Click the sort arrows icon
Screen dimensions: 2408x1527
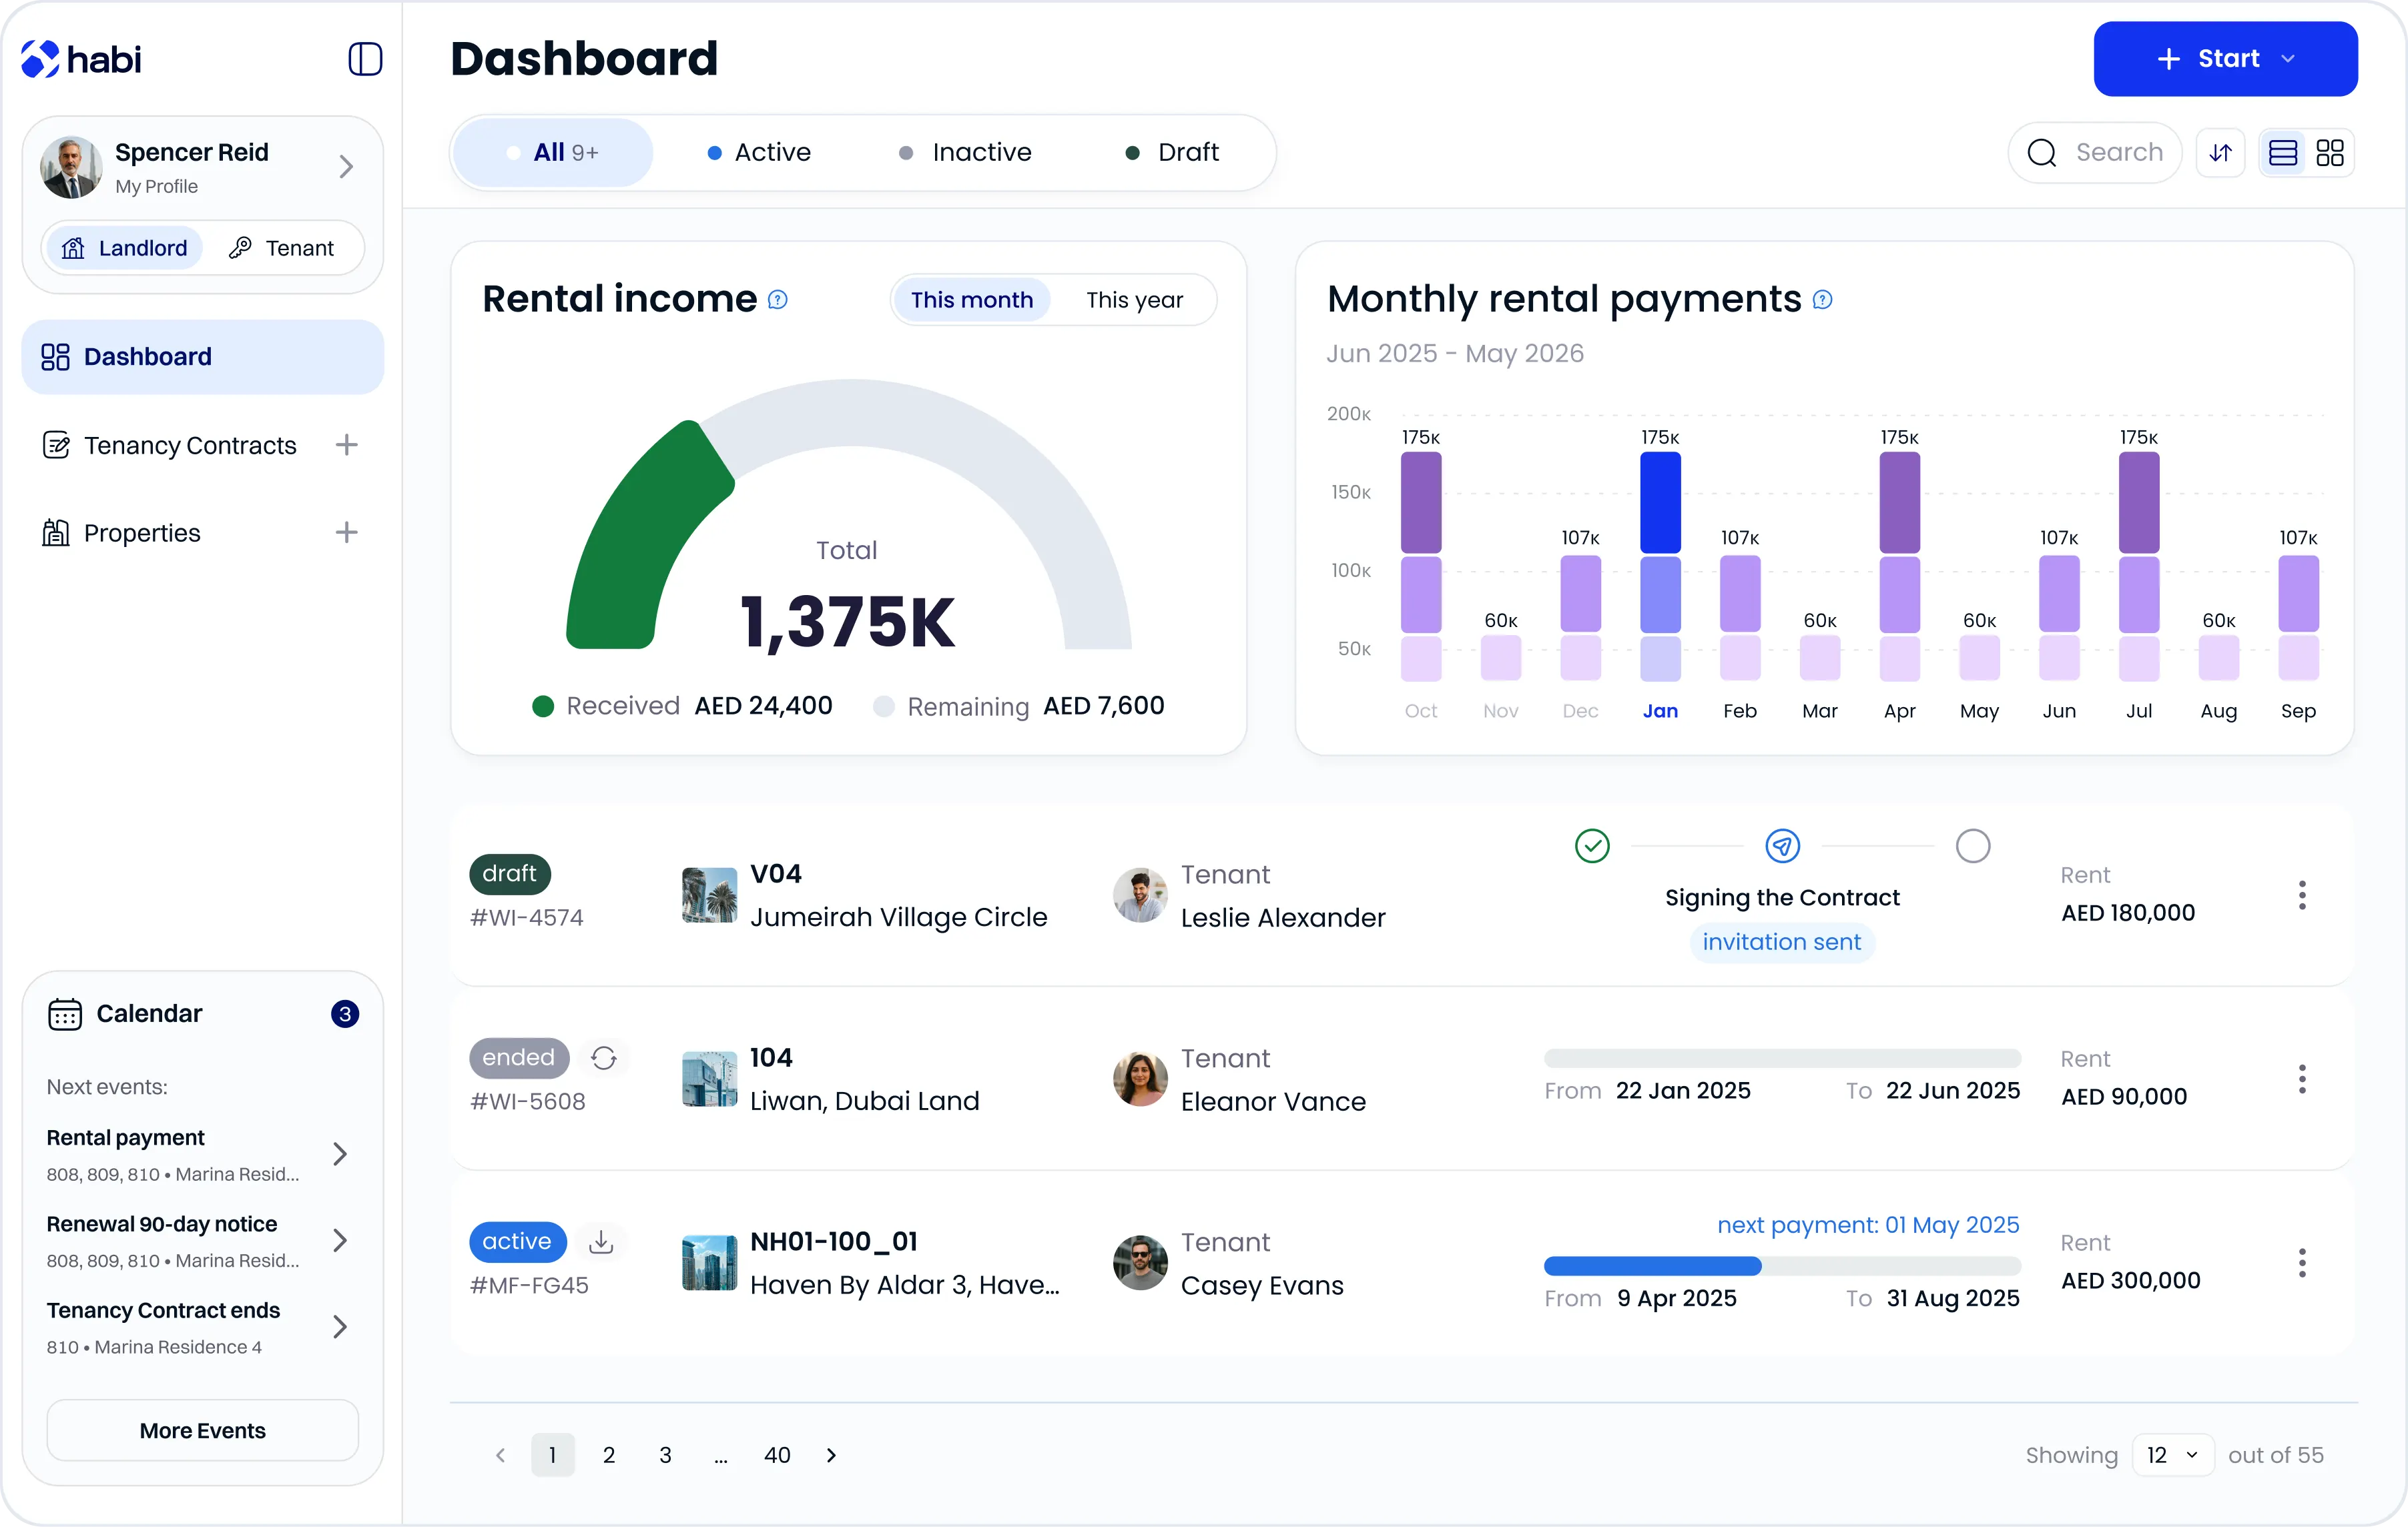(2220, 153)
